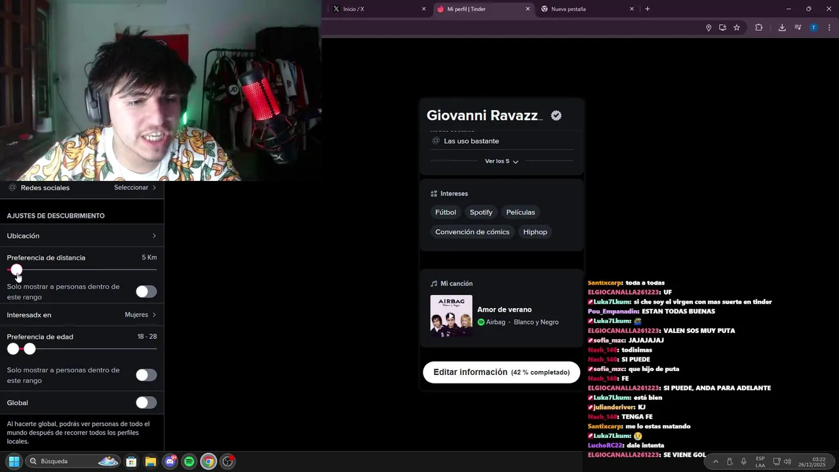Click the volume speaker icon in the tray
This screenshot has width=839, height=472.
[787, 462]
